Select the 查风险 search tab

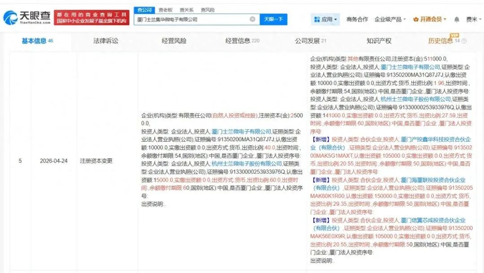[207, 9]
